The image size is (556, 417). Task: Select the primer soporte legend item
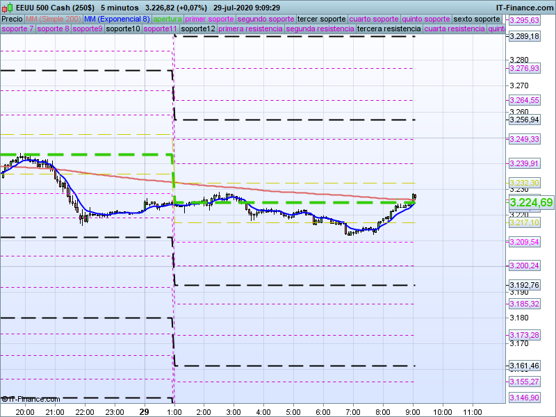pyautogui.click(x=210, y=19)
